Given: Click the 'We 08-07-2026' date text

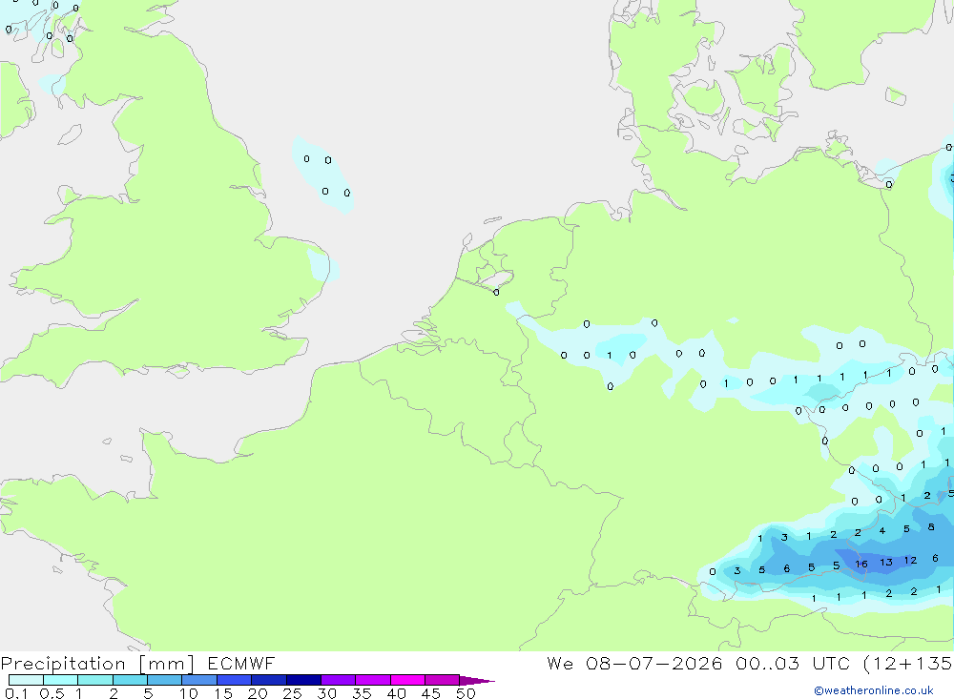Looking at the screenshot, I should [x=634, y=663].
